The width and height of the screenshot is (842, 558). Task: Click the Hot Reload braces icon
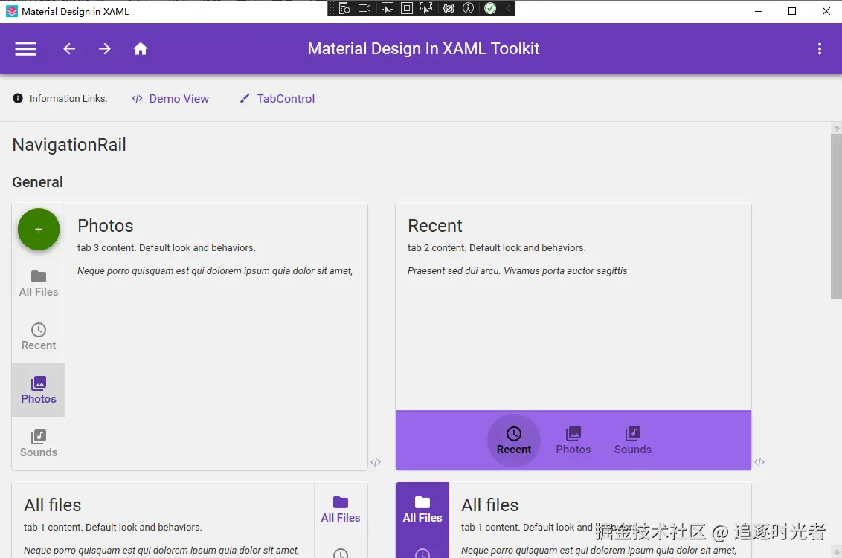coord(449,8)
